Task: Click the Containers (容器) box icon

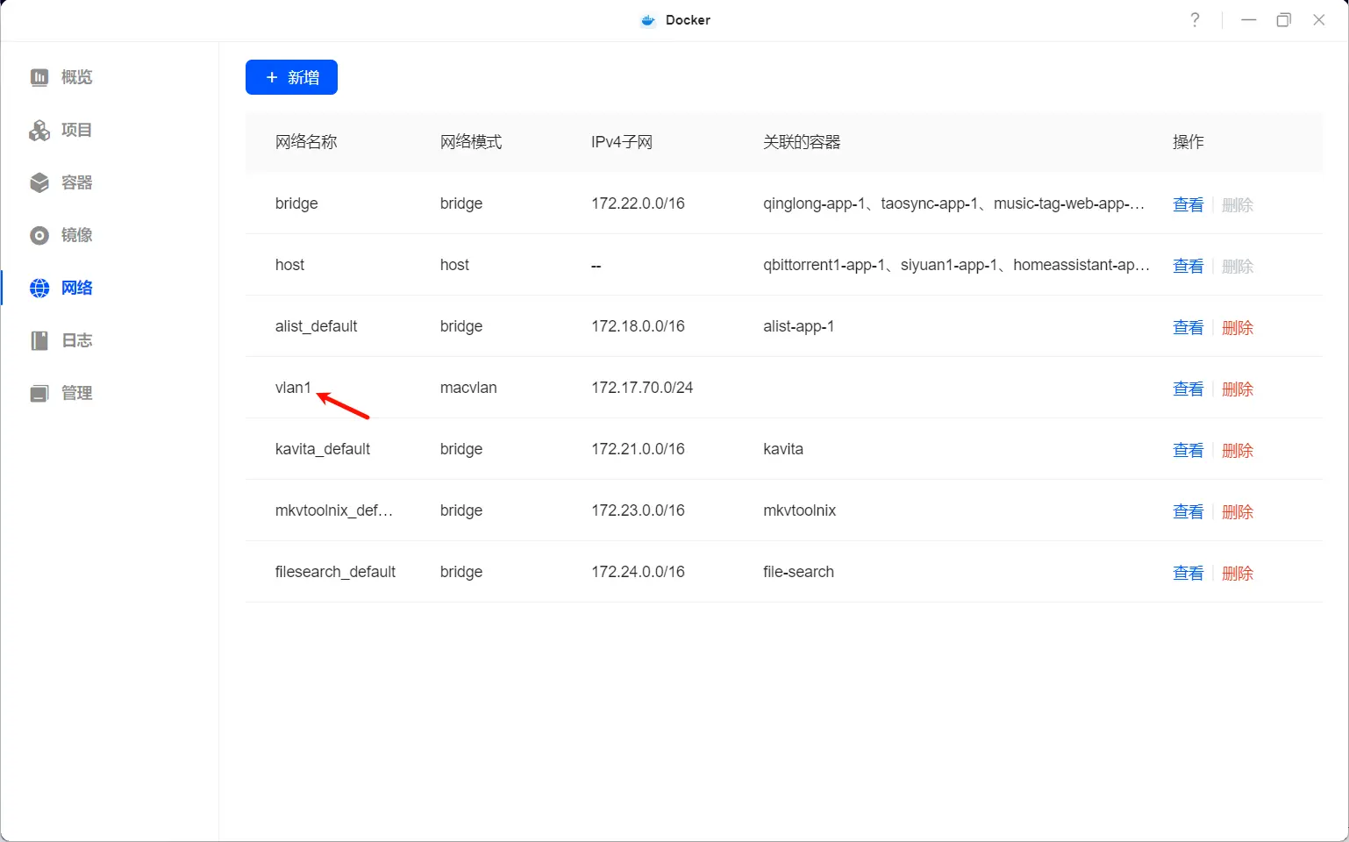Action: point(39,182)
